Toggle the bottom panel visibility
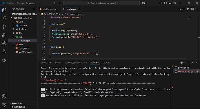 click(x=170, y=3)
